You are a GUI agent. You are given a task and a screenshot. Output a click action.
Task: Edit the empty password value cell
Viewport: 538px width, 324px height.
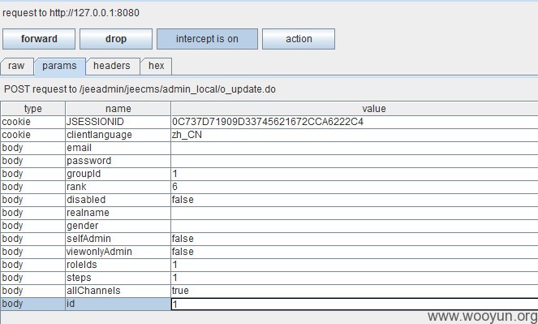click(355, 161)
